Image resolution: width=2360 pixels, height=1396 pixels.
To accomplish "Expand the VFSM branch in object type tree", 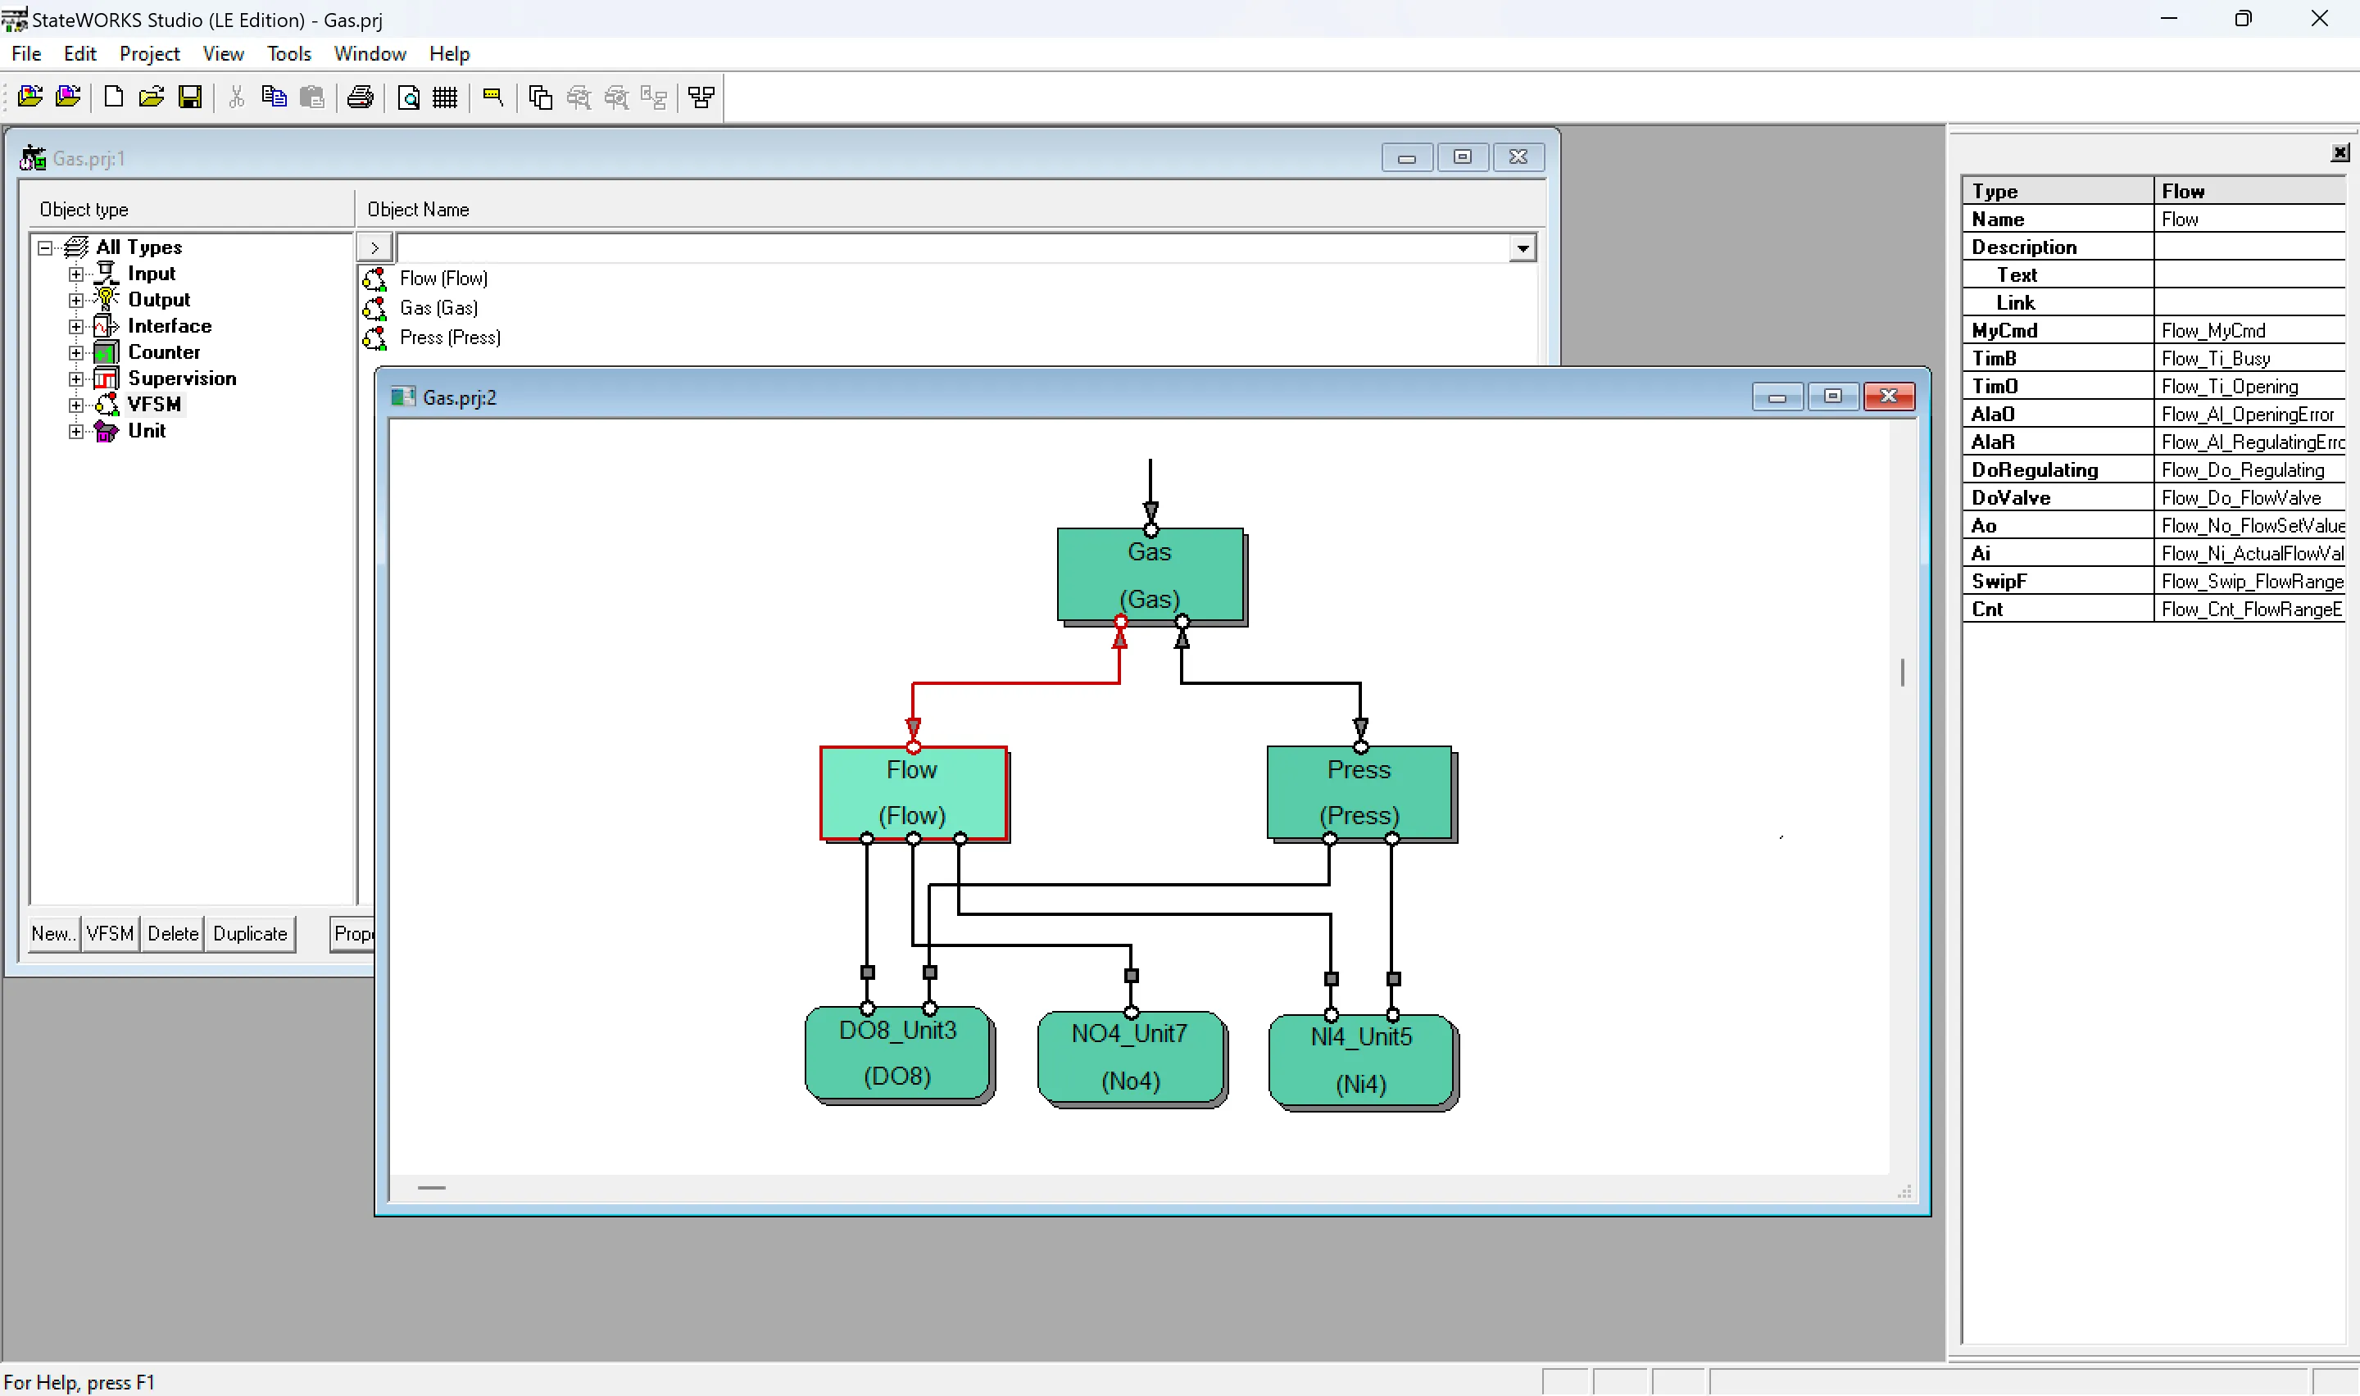I will (x=76, y=404).
